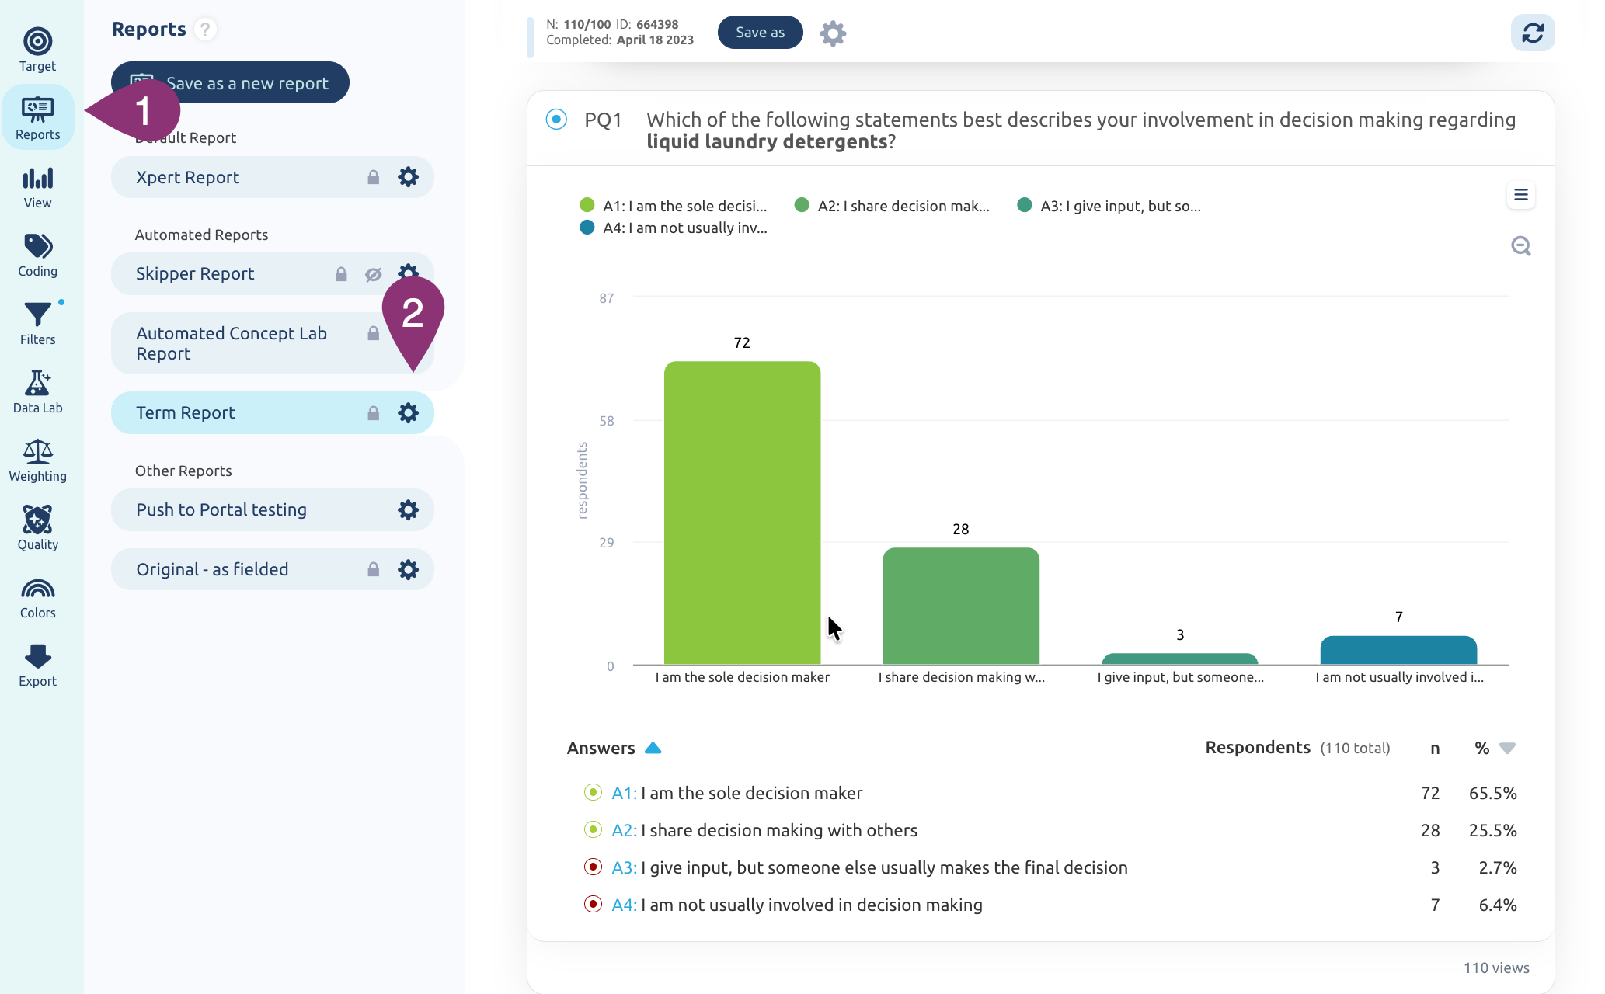Open the Colors rainbow icon
This screenshot has width=1605, height=994.
37,589
